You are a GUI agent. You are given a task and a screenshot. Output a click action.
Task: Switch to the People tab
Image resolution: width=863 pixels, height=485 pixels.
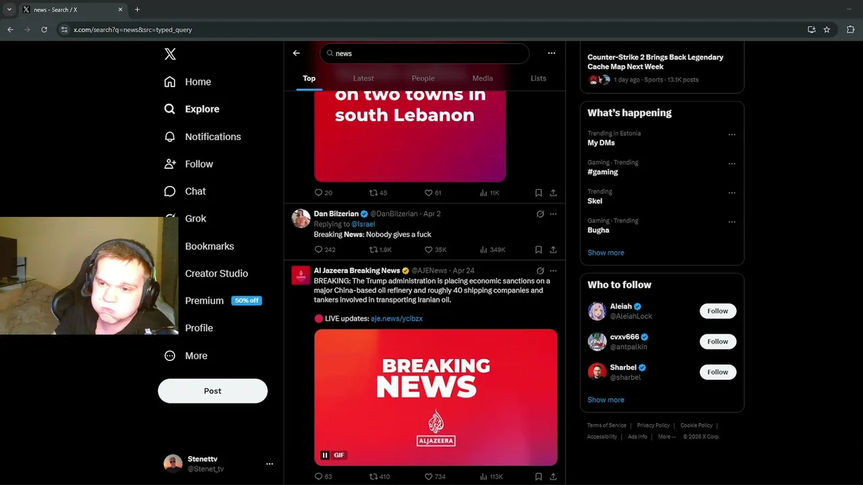pos(423,78)
